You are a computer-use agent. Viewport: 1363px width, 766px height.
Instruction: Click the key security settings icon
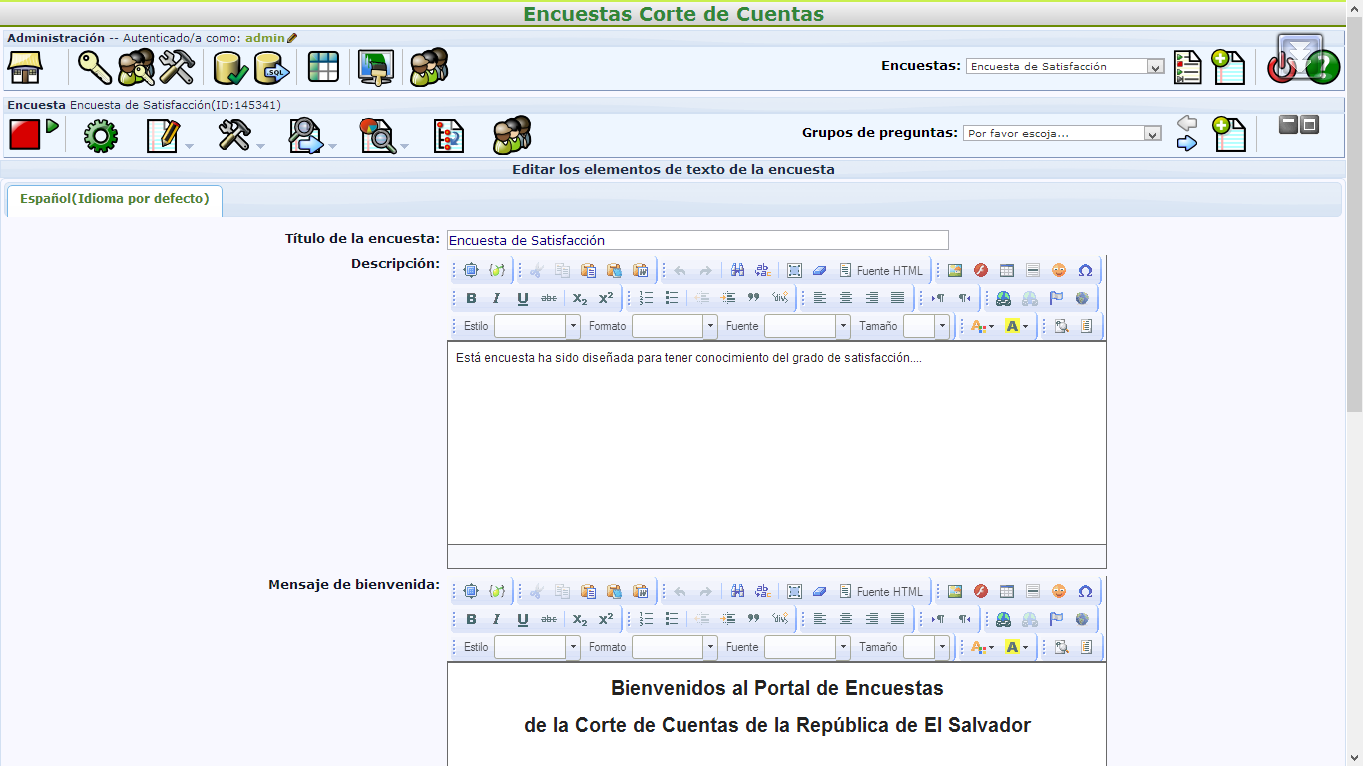pos(95,68)
